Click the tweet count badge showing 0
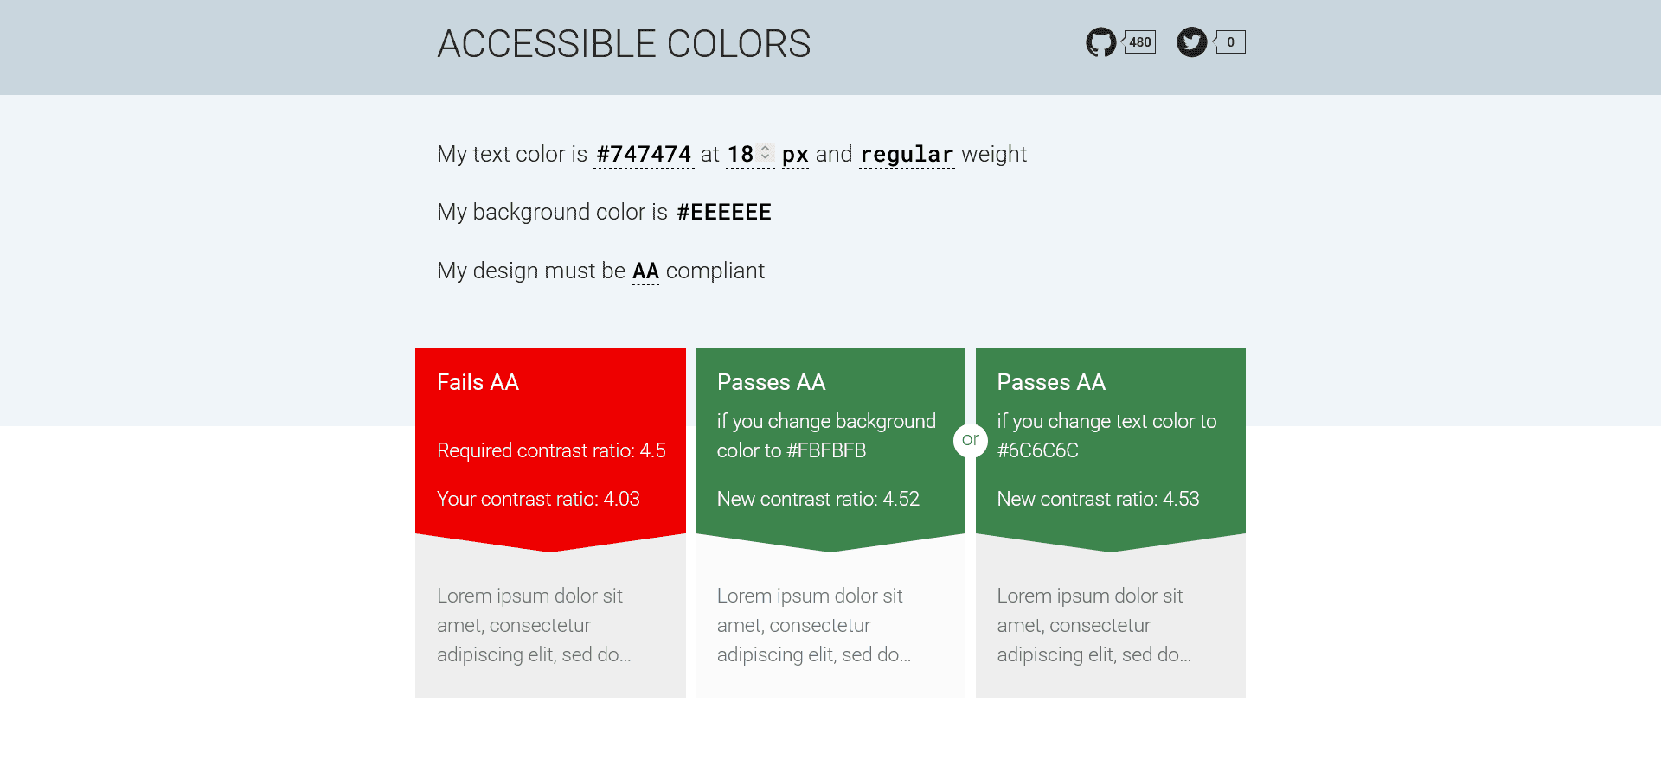This screenshot has width=1661, height=759. coord(1232,41)
